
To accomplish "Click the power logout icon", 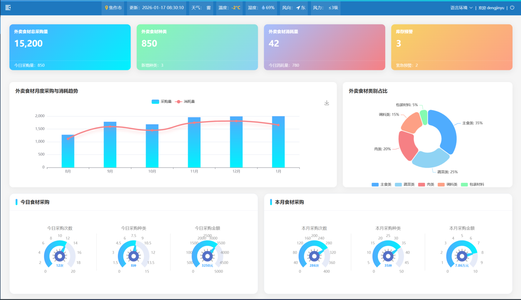I will tap(512, 7).
